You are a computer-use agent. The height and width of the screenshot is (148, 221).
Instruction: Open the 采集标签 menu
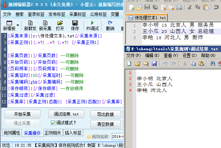coord(77,14)
